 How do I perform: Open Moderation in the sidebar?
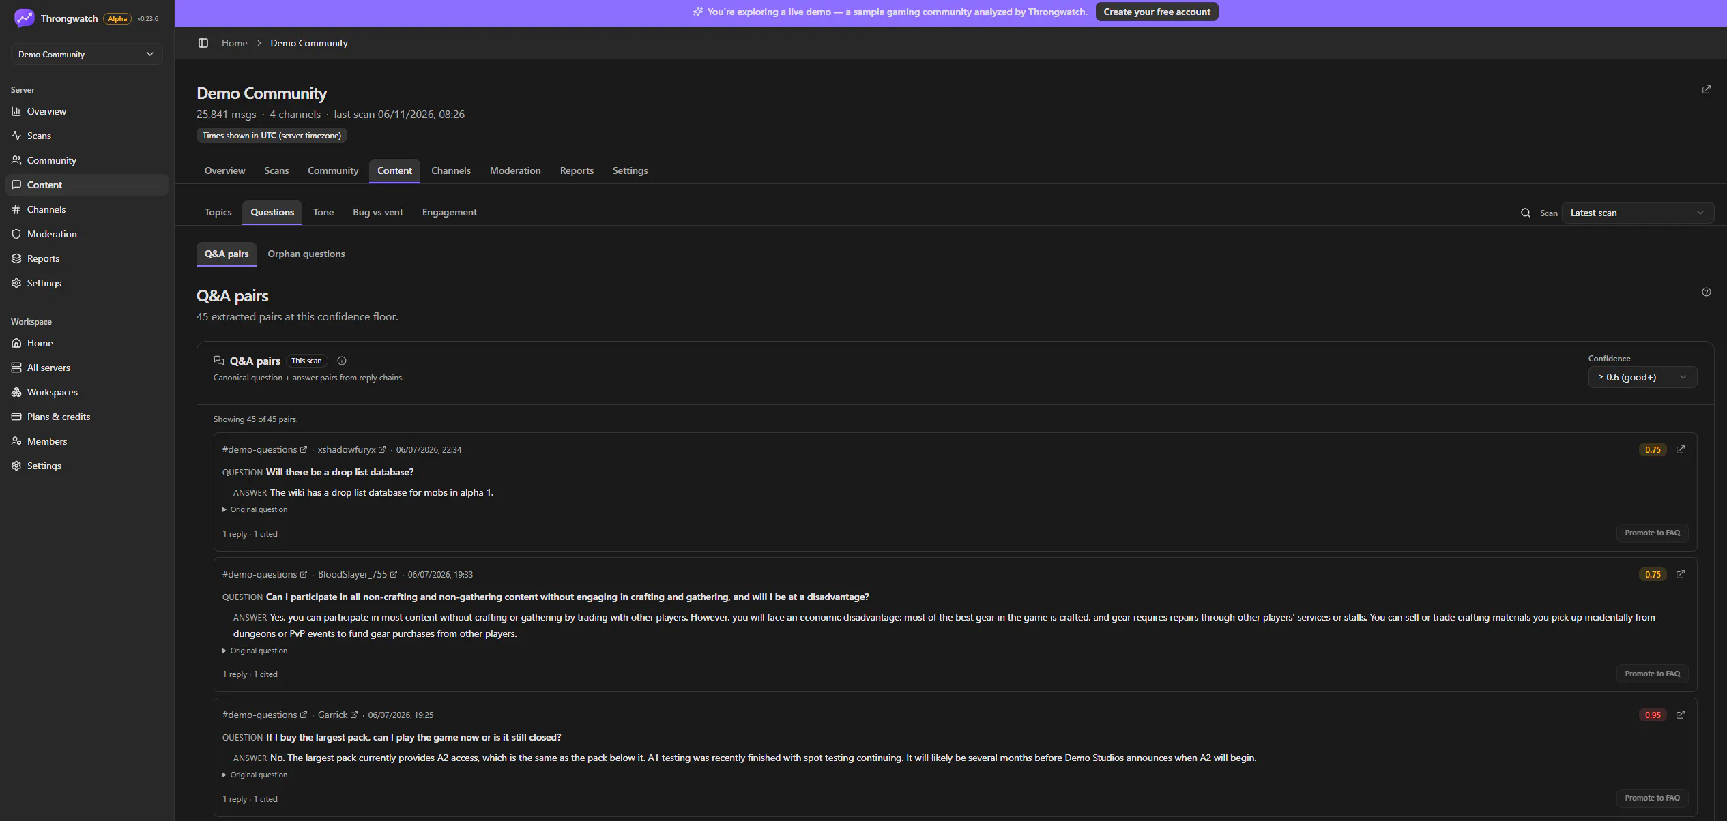coord(87,234)
